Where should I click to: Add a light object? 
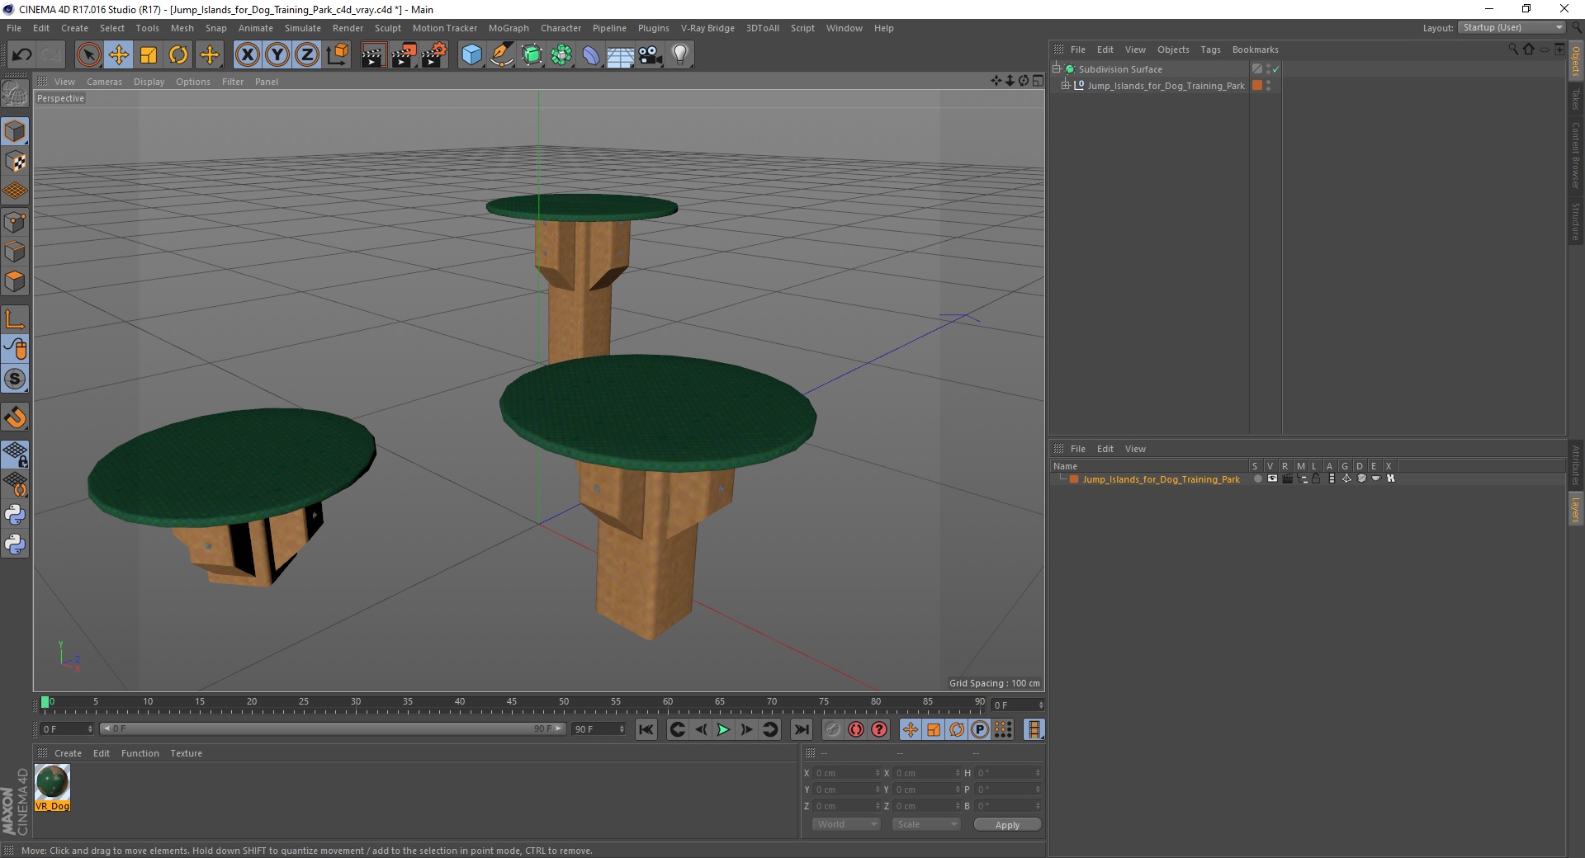click(680, 55)
